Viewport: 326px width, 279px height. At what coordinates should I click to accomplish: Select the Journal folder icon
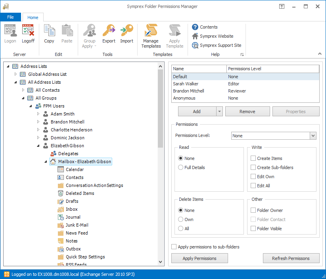pos(61,217)
